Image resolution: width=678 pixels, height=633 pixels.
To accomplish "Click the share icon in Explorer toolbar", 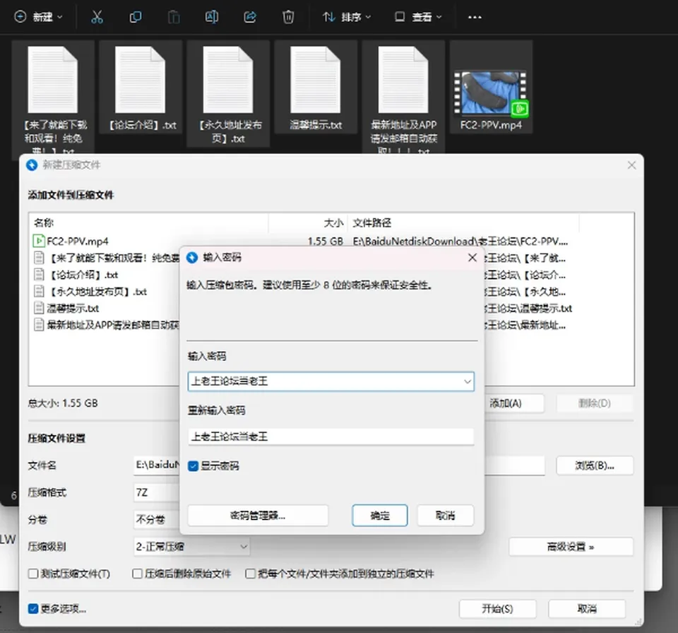I will click(250, 17).
